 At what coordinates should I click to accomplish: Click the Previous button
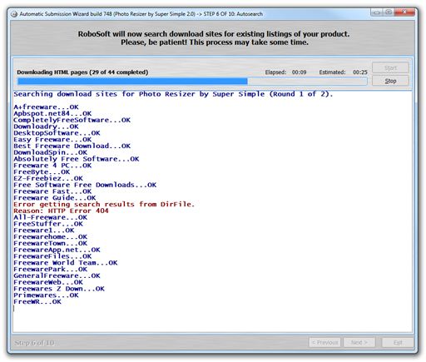pos(325,342)
